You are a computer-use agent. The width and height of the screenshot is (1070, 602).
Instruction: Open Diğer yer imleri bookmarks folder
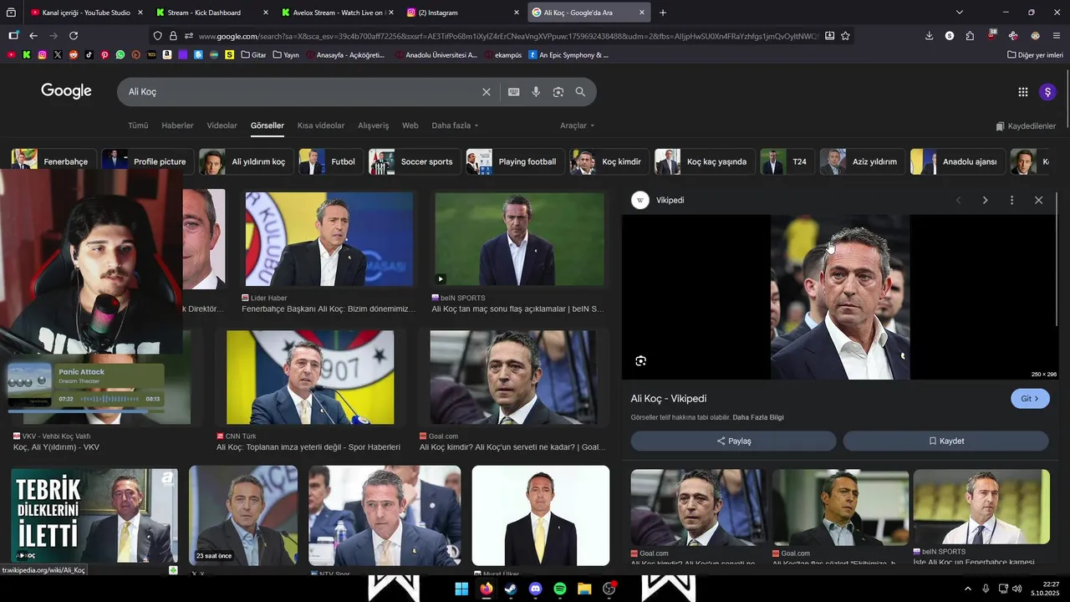(x=1035, y=55)
